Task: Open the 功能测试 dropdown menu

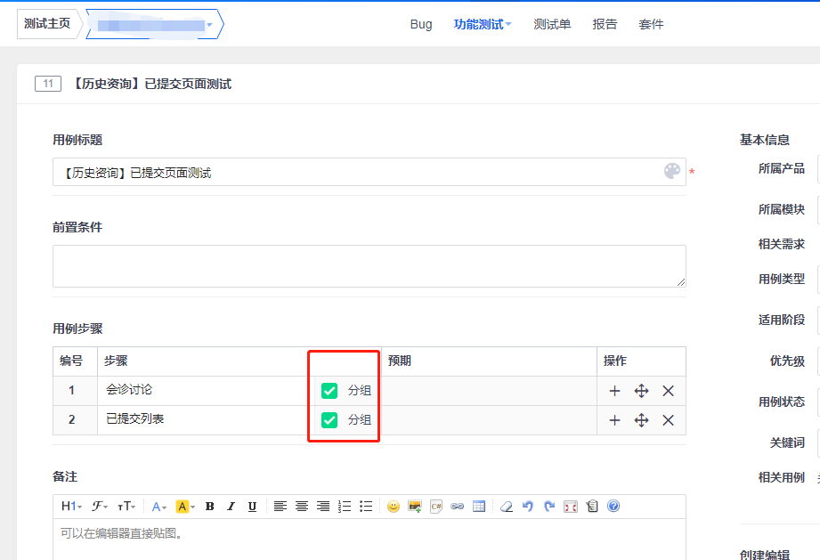Action: point(483,24)
